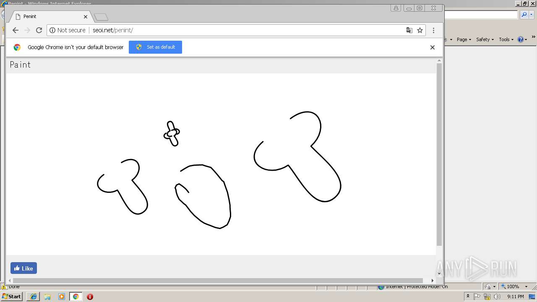Dismiss the default browser notification
This screenshot has height=302, width=537.
pyautogui.click(x=433, y=47)
